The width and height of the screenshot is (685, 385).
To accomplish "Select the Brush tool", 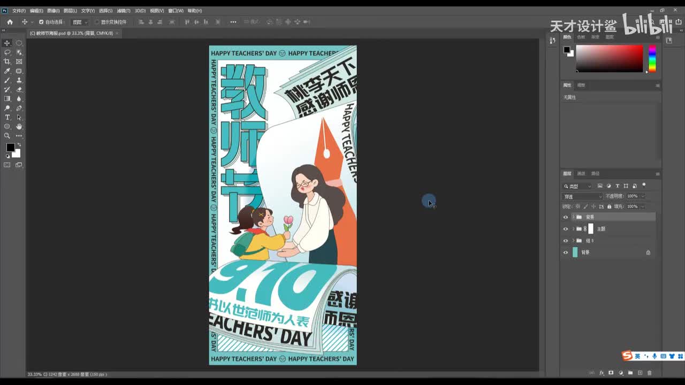I will coord(7,80).
